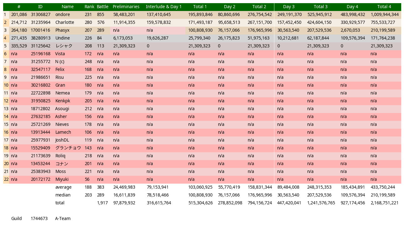Viewport: 404px width, 226px height.
Task: Select the Undine name cell
Action: (63, 38)
